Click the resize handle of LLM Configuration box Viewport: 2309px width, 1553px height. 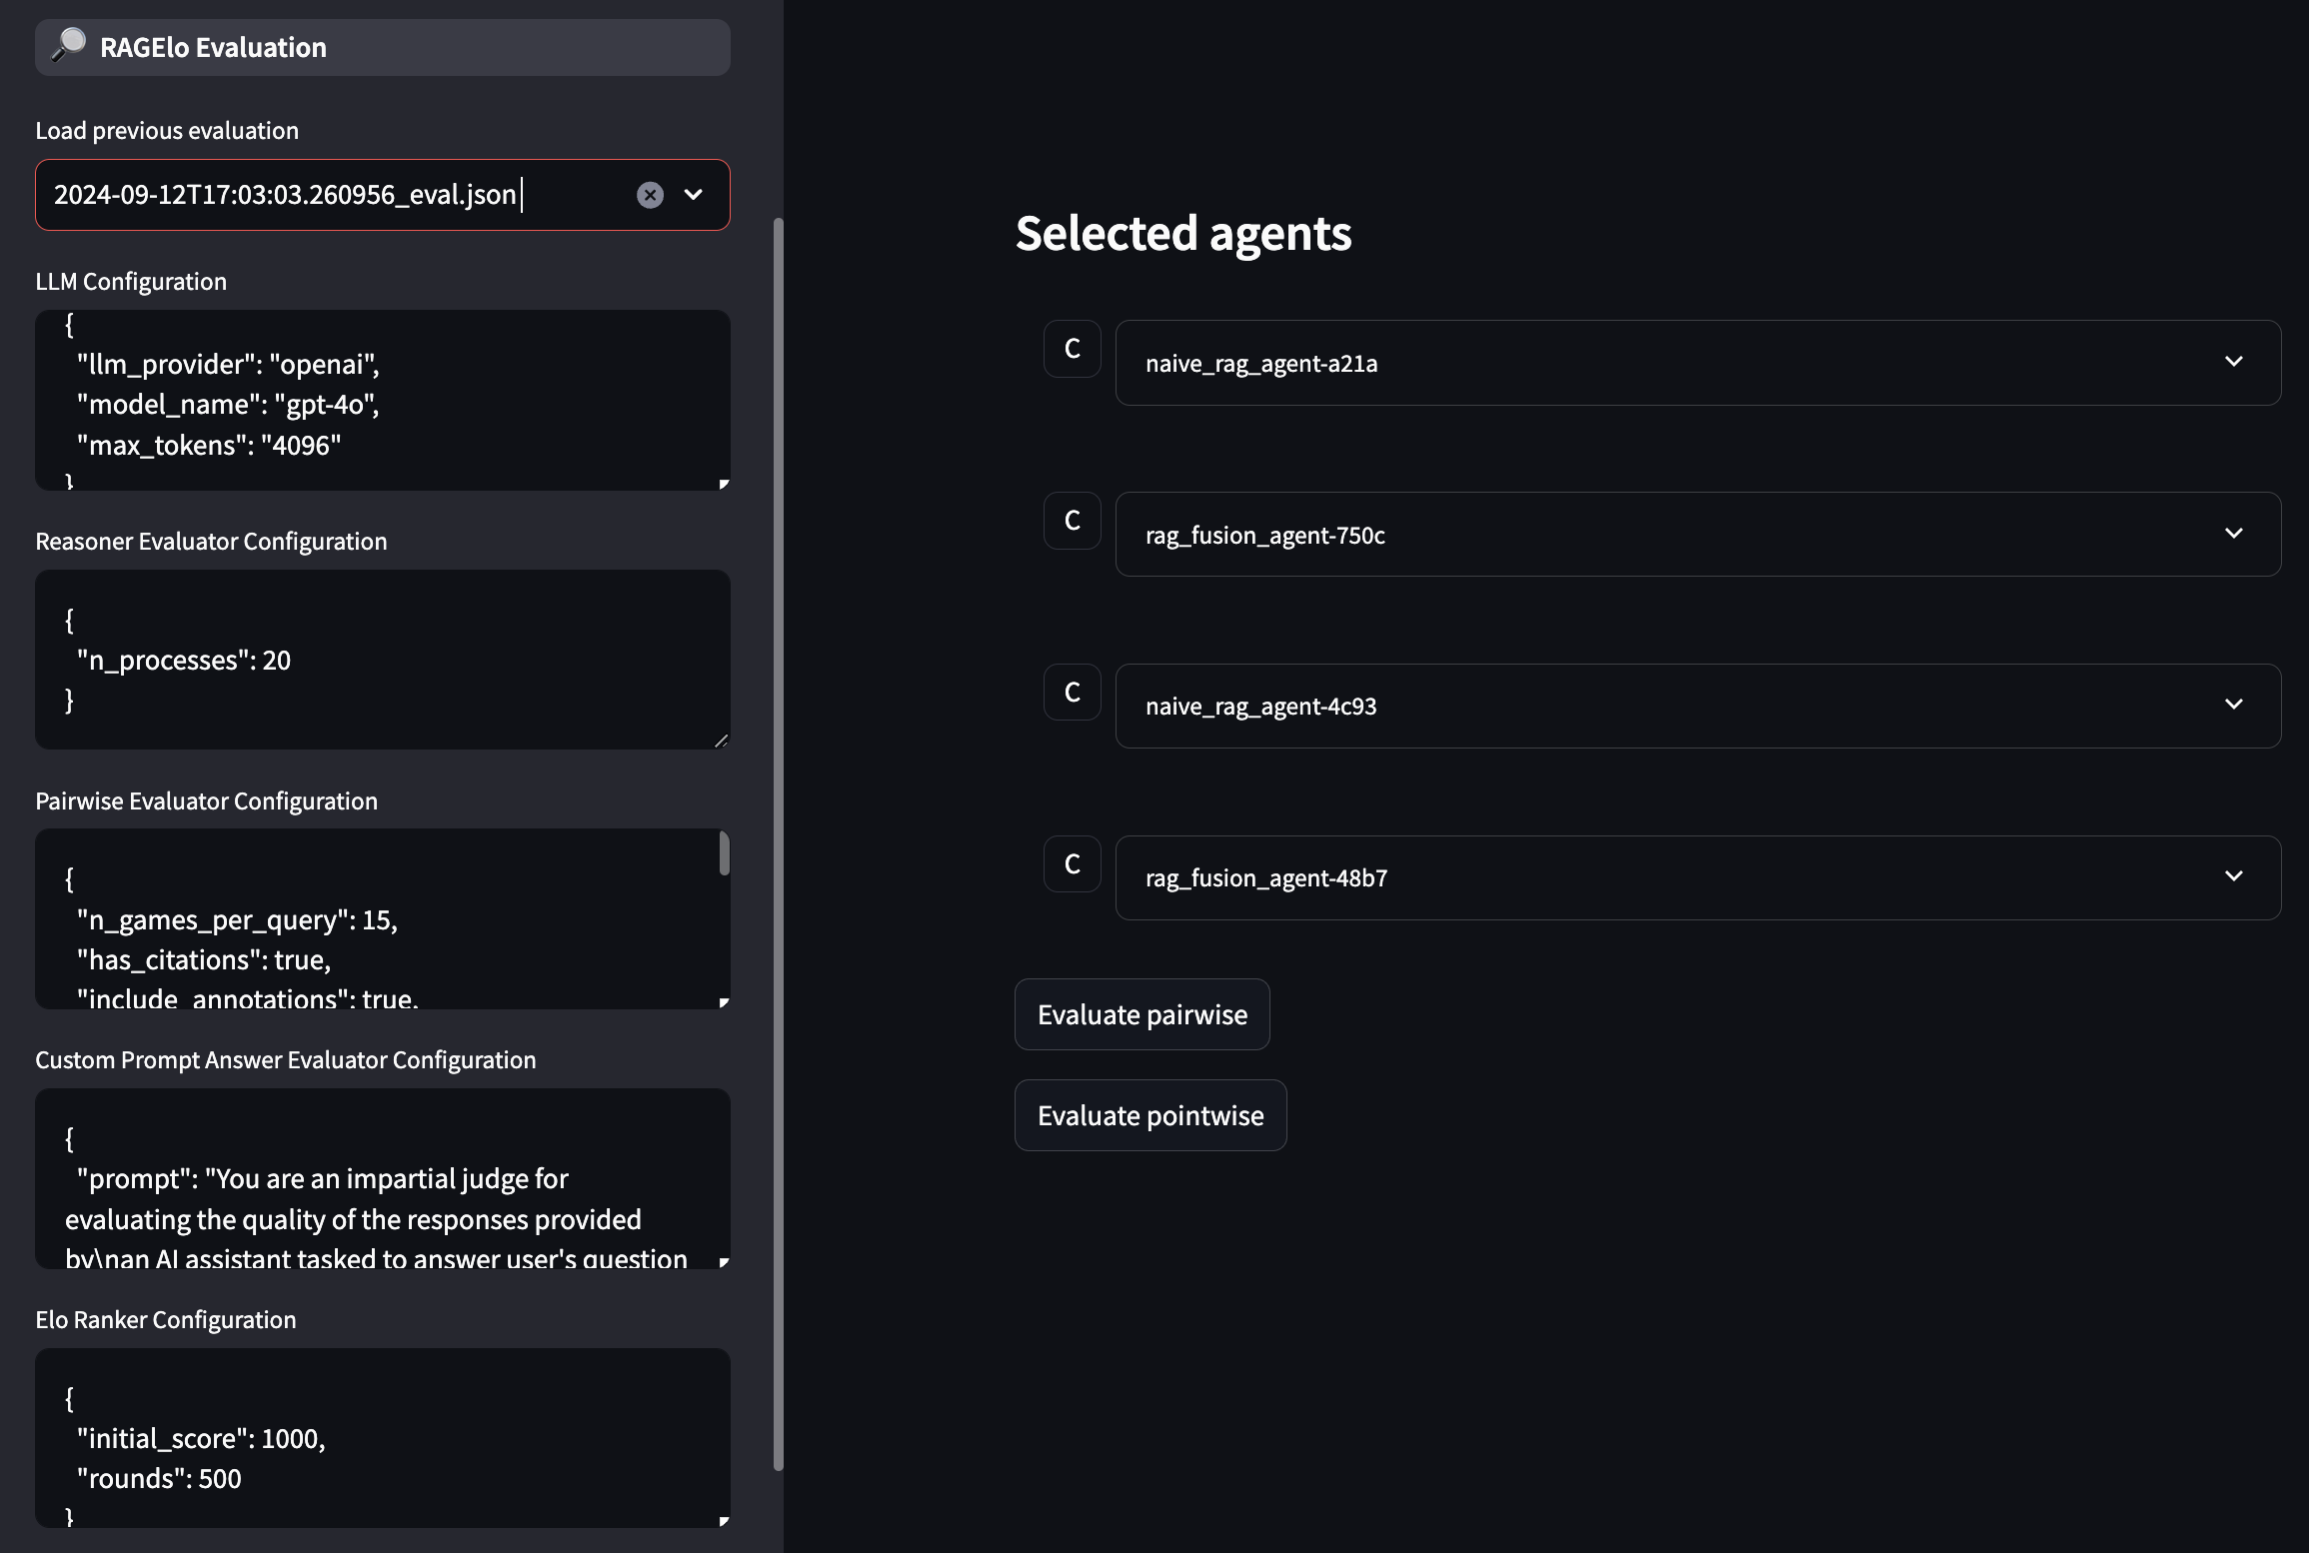724,484
